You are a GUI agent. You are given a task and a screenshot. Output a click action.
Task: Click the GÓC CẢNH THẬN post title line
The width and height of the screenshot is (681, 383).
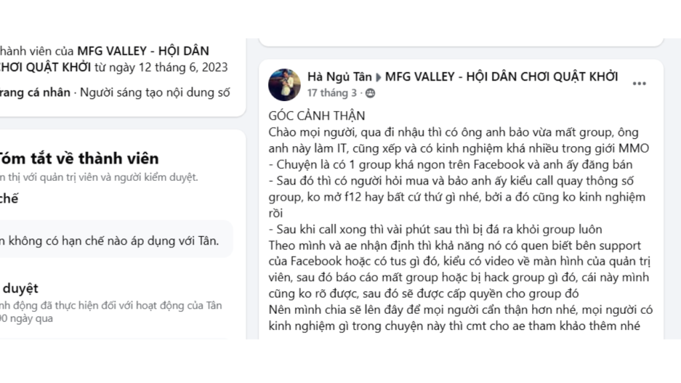(317, 115)
